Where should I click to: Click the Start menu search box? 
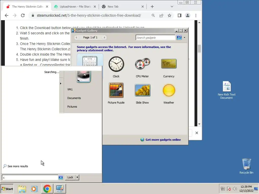click(30, 178)
